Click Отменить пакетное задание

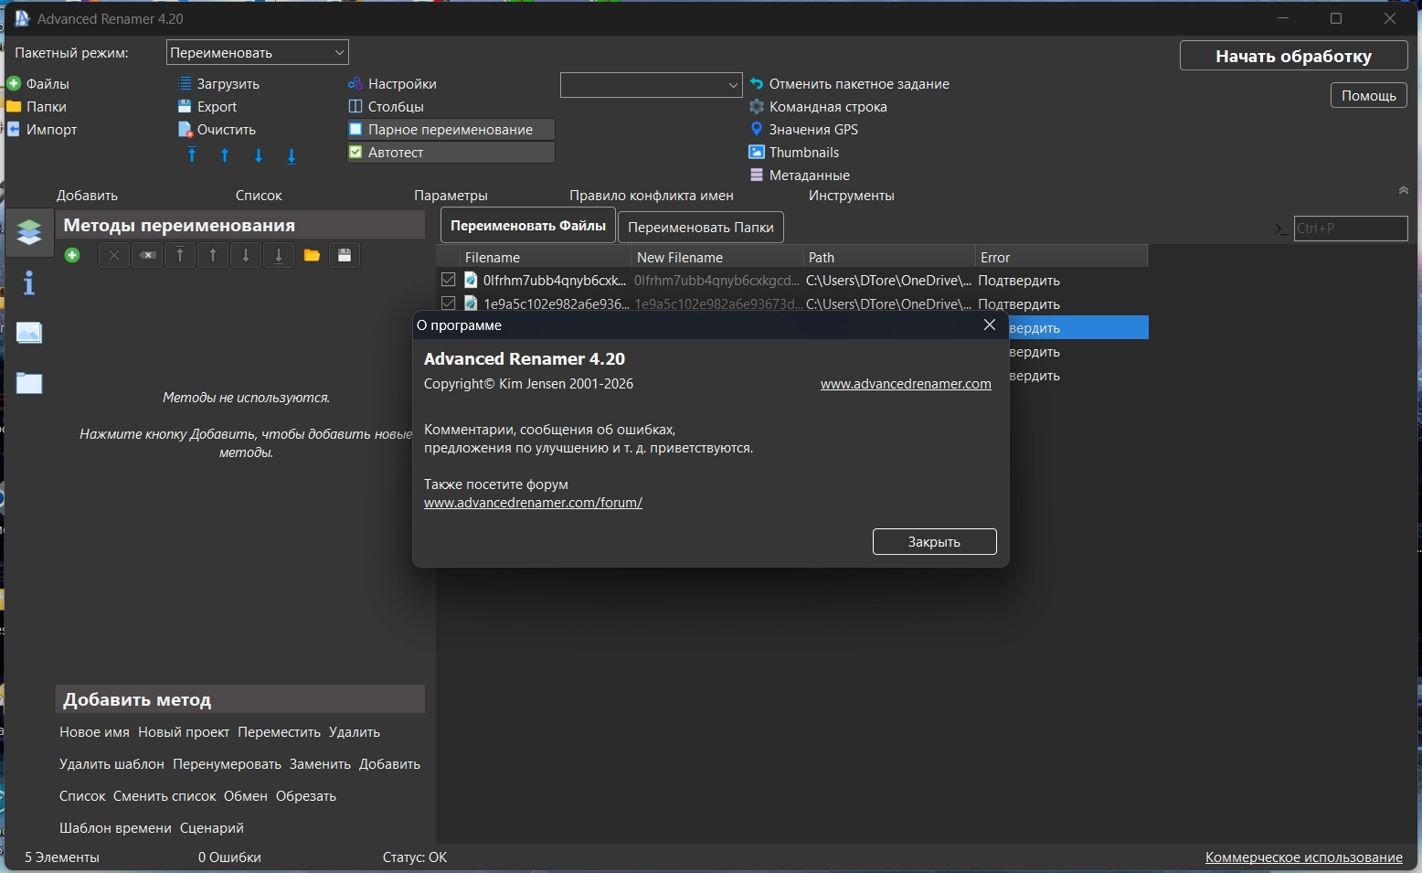(849, 84)
